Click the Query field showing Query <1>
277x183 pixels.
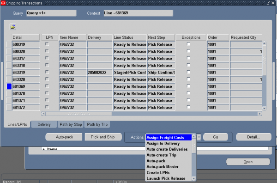point(51,13)
